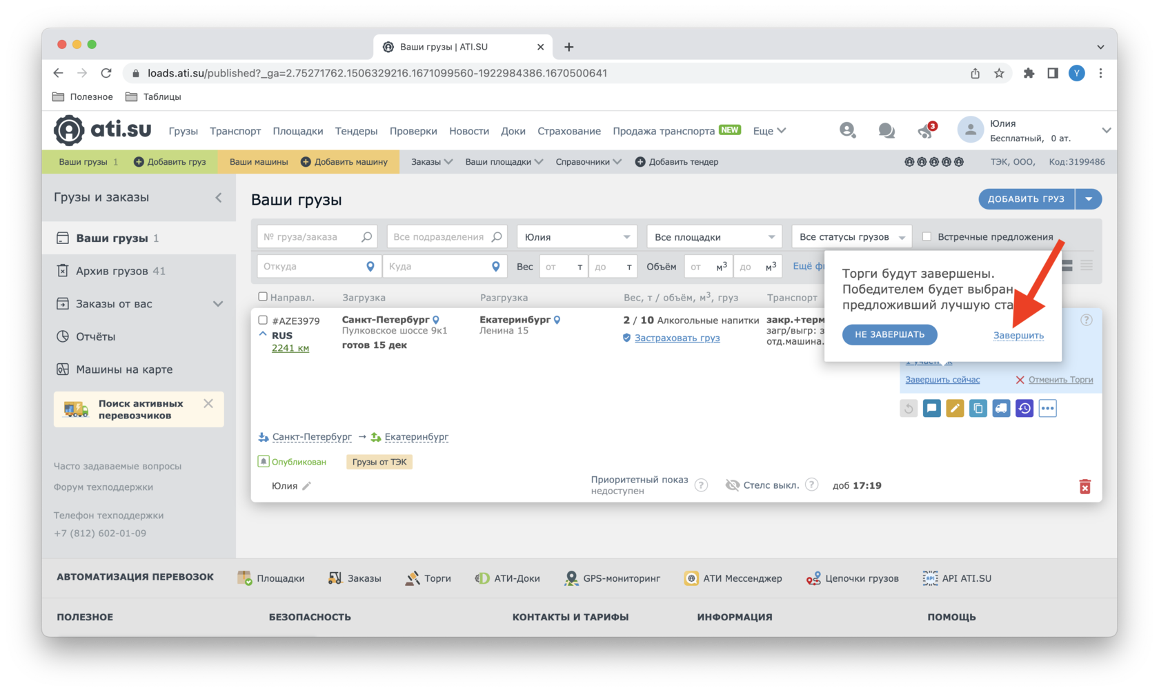
Task: Click the search icon in cargo number field
Action: pos(367,237)
